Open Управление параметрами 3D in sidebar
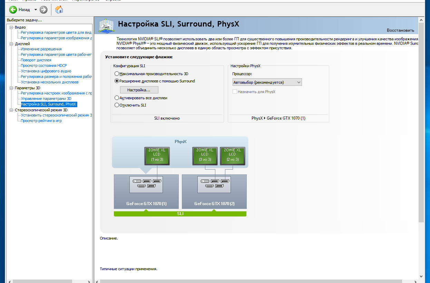Screen dimensions: 430x283 click(46, 99)
